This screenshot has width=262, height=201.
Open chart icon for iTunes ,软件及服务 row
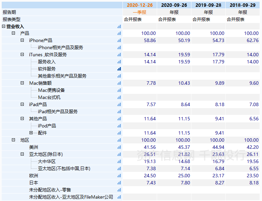coord(119,55)
